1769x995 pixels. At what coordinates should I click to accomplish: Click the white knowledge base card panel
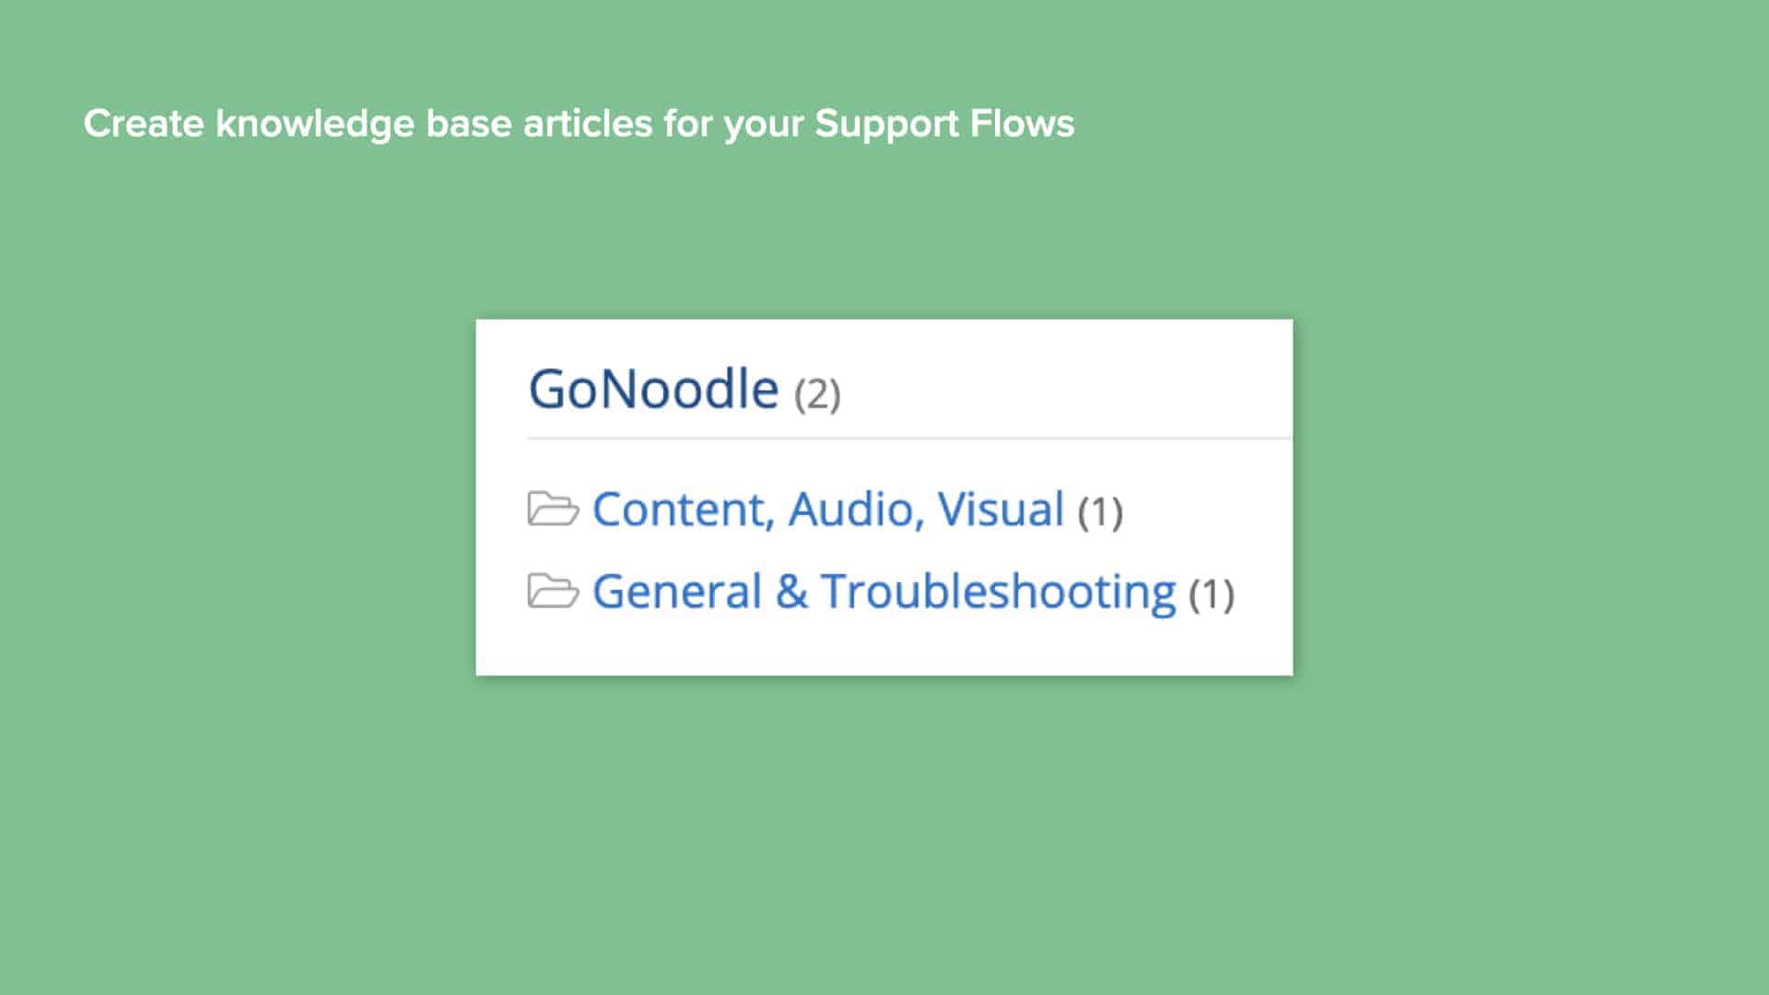[x=884, y=645]
